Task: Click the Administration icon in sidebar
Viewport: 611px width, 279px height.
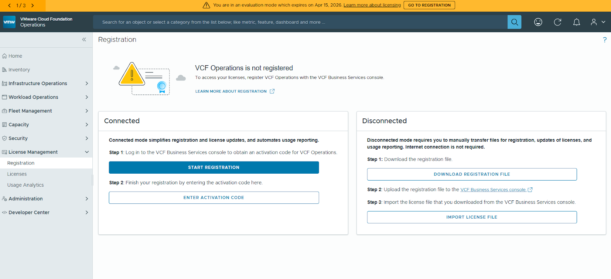Action: point(5,199)
